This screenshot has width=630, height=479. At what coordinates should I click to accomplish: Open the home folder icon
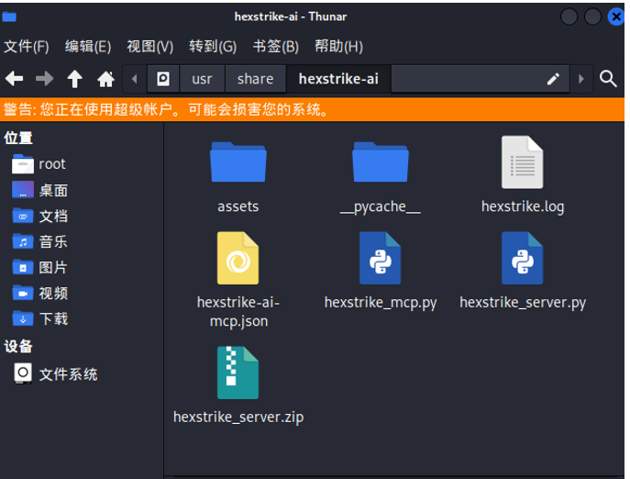coord(106,79)
